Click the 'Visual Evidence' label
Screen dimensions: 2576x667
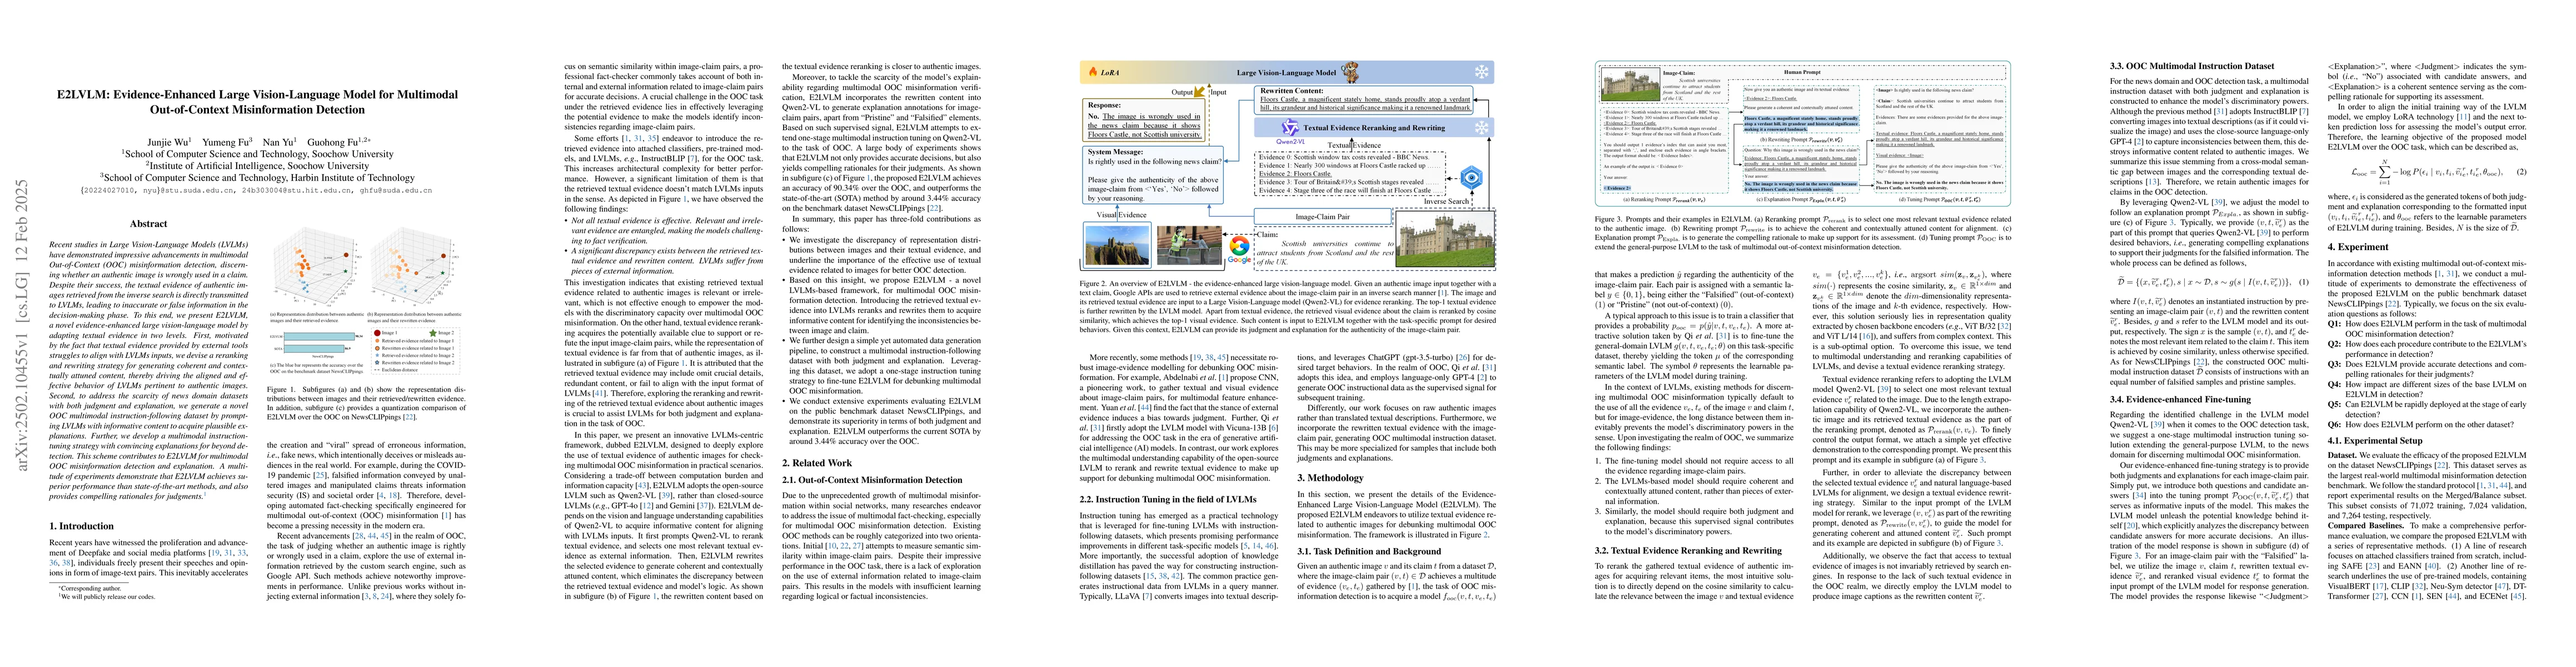pos(1122,215)
